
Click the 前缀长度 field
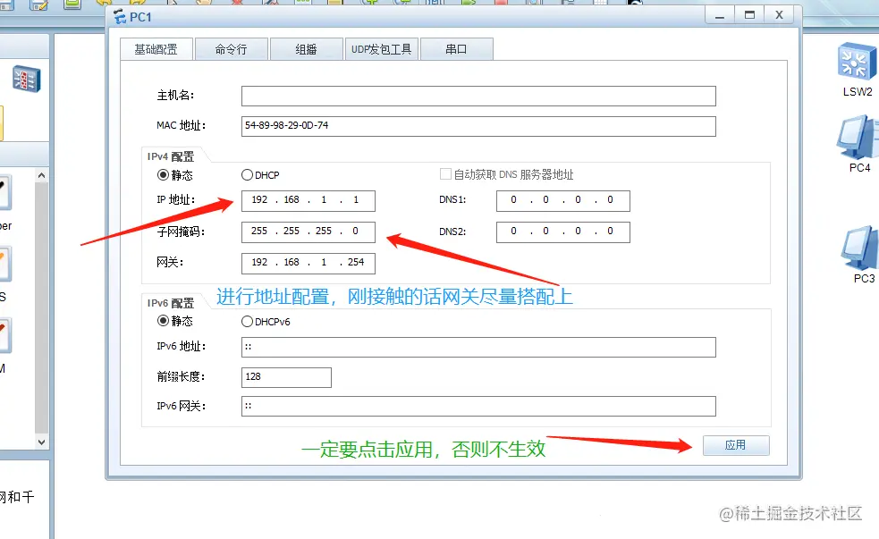[x=286, y=377]
